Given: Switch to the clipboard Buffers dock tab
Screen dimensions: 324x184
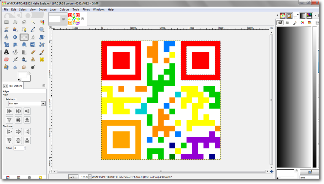Looking at the screenshot, I should [x=289, y=16].
